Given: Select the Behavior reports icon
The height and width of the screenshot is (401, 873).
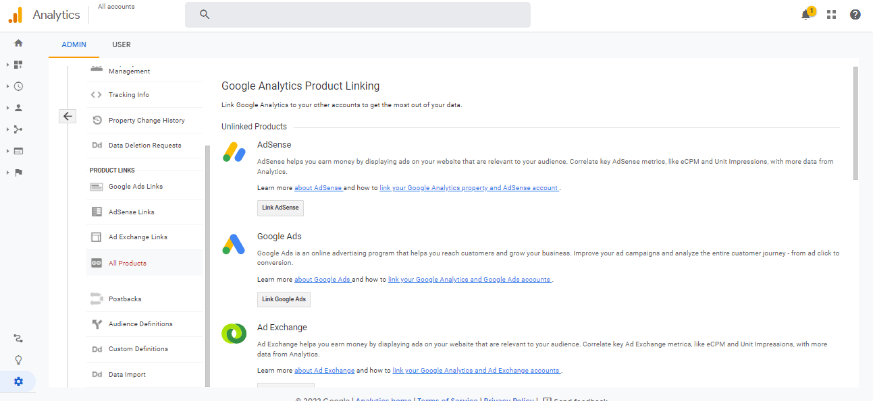Looking at the screenshot, I should point(18,151).
